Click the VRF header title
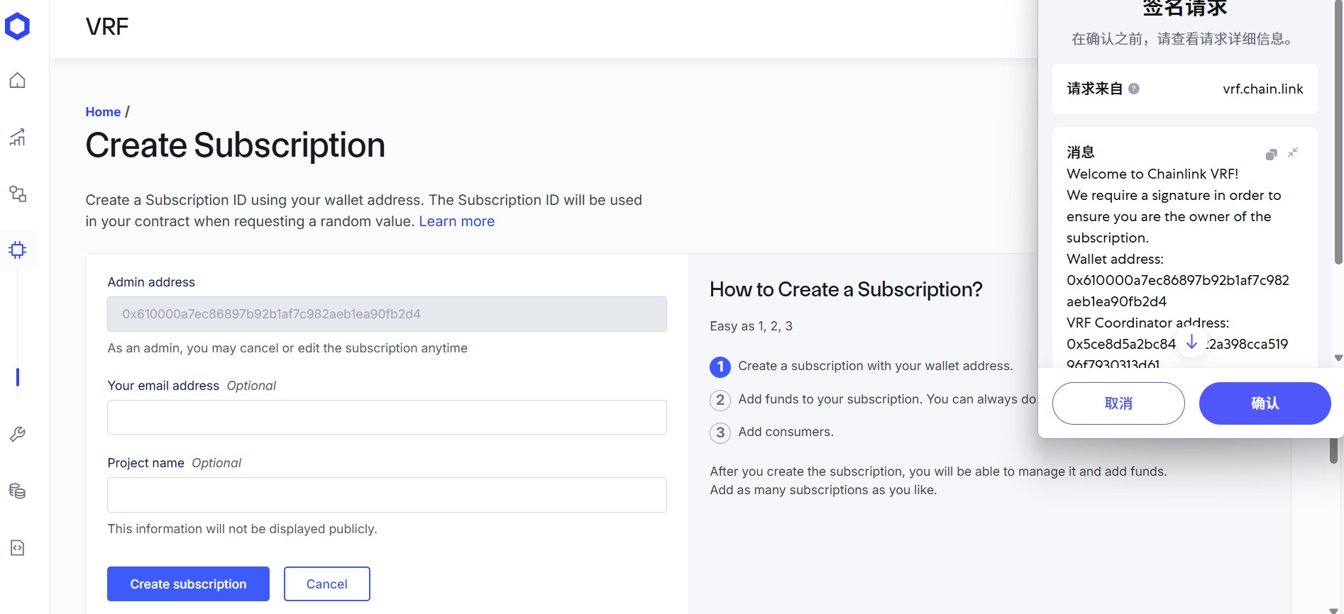1344x614 pixels. pyautogui.click(x=107, y=27)
